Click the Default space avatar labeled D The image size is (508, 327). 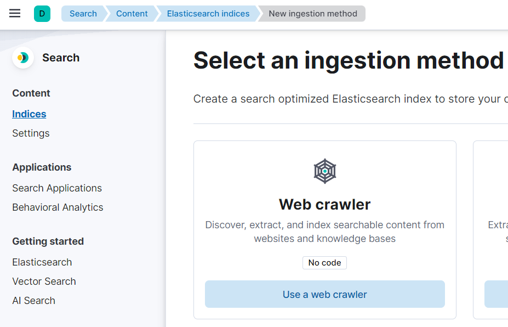tap(42, 13)
